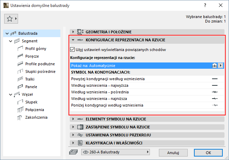Toggle Użyj ustawień wyświetlania powiązanych schodów checkbox
This screenshot has height=160, width=229.
[x=72, y=50]
